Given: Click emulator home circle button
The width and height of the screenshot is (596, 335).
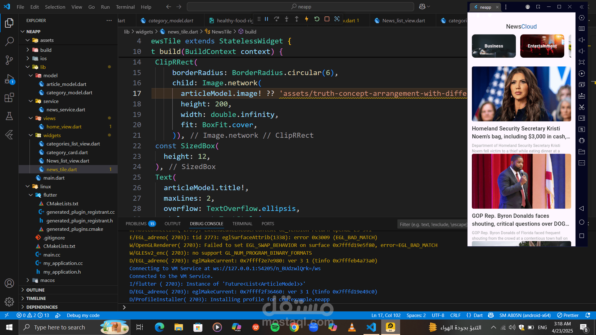Looking at the screenshot, I should click(582, 222).
